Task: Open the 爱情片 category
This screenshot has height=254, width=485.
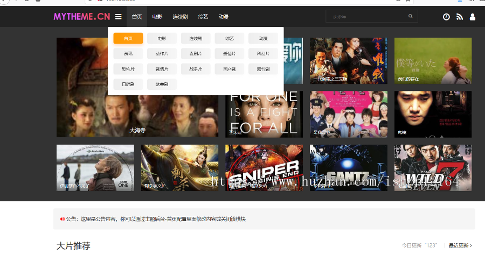Action: tap(229, 53)
